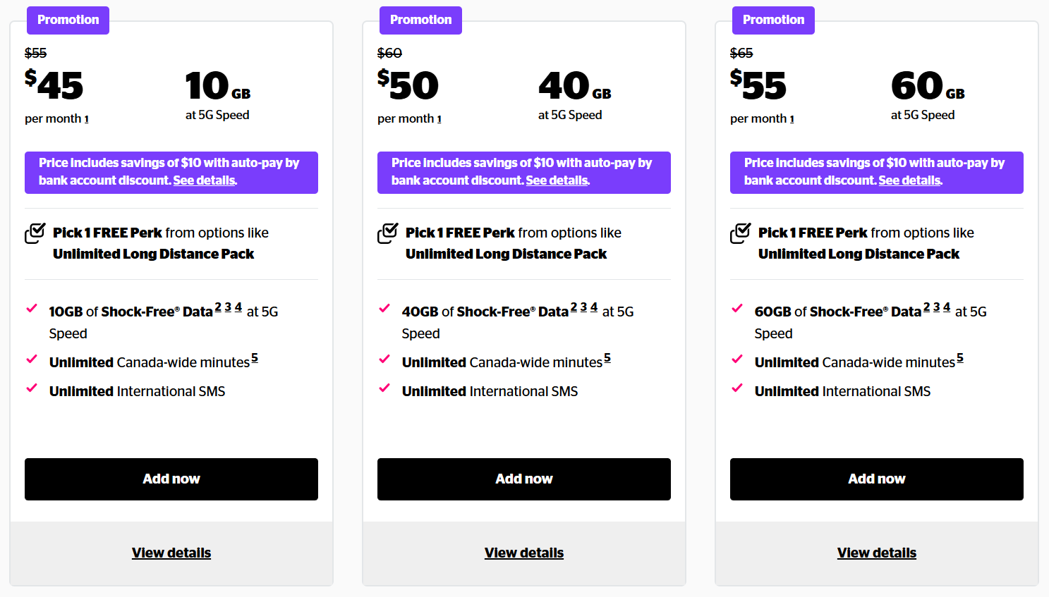Open See details link in $45 plan banner

205,180
